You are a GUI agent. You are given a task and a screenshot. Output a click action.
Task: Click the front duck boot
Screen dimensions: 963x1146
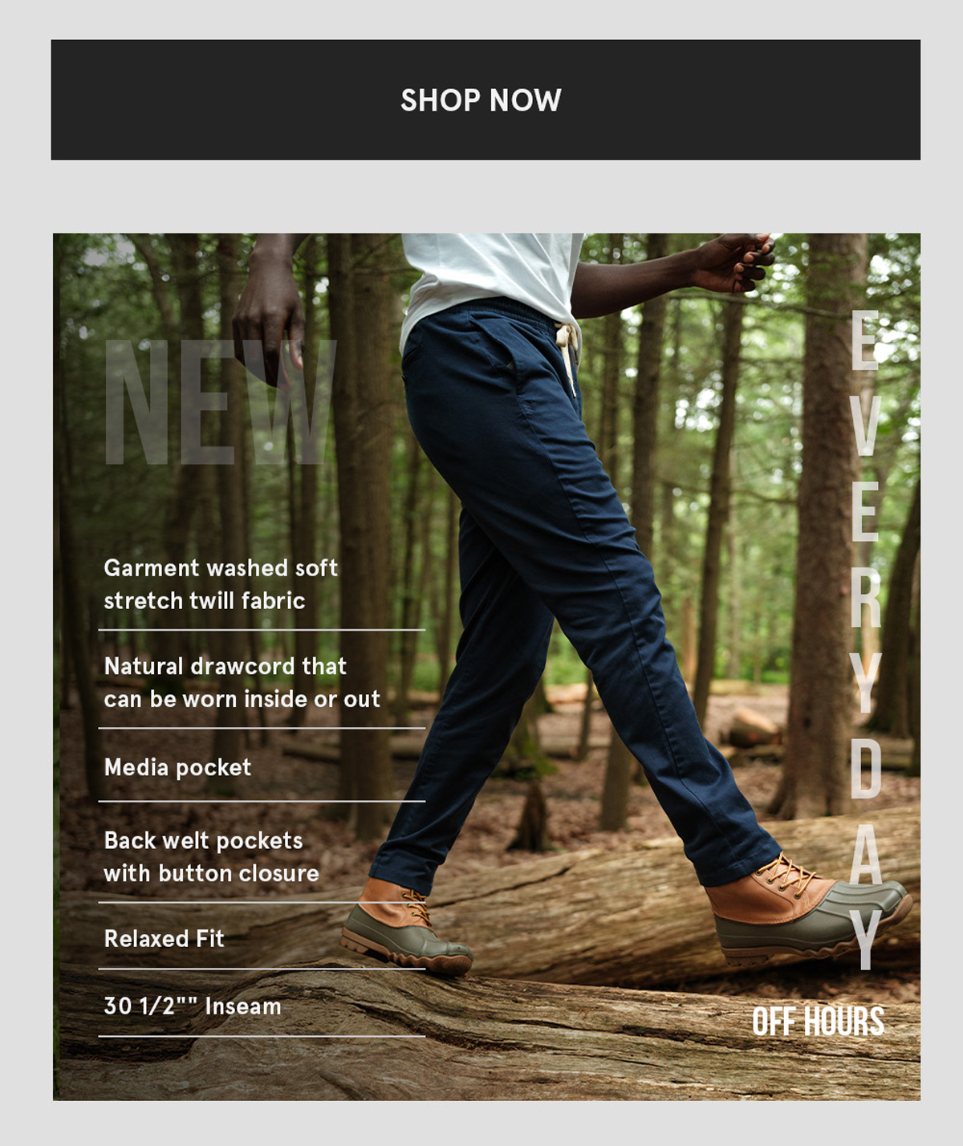coord(807,911)
